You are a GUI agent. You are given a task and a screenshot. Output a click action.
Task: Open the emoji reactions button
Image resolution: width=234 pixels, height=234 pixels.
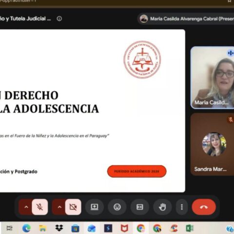pos(117,207)
